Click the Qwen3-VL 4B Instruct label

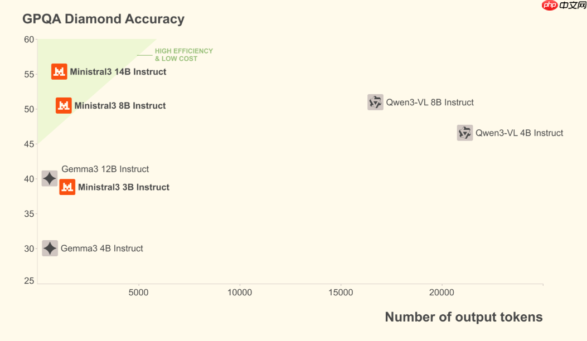click(519, 133)
